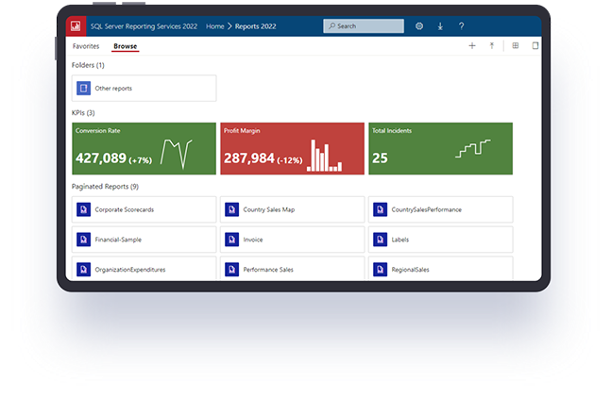Switch to tiles view icon
Image resolution: width=611 pixels, height=398 pixels.
(516, 45)
